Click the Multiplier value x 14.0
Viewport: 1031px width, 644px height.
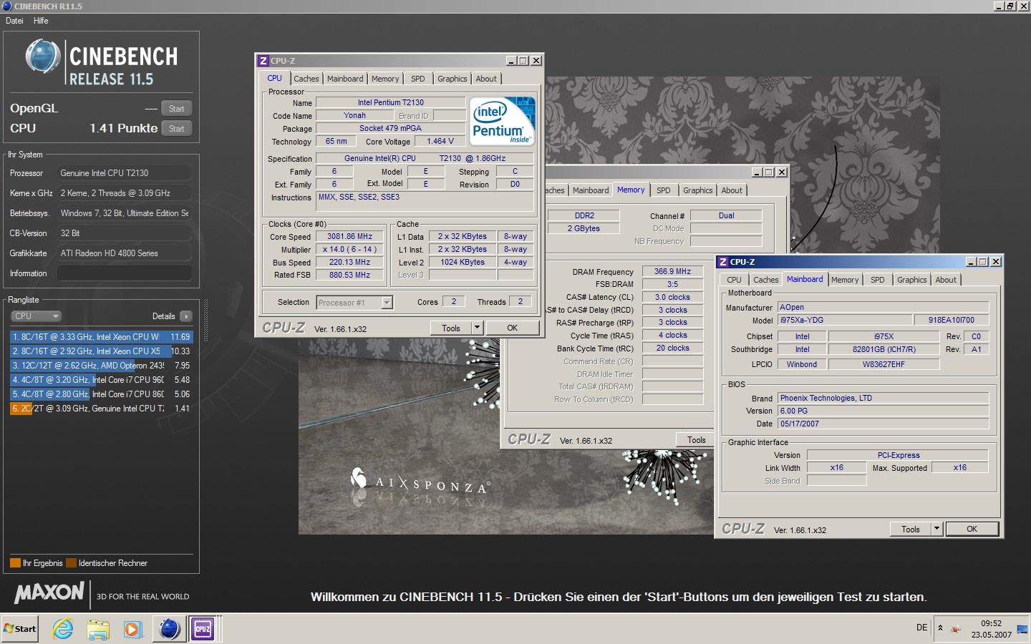349,249
